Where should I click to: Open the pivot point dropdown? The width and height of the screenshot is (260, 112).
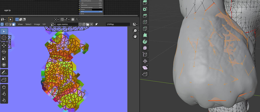point(57,20)
